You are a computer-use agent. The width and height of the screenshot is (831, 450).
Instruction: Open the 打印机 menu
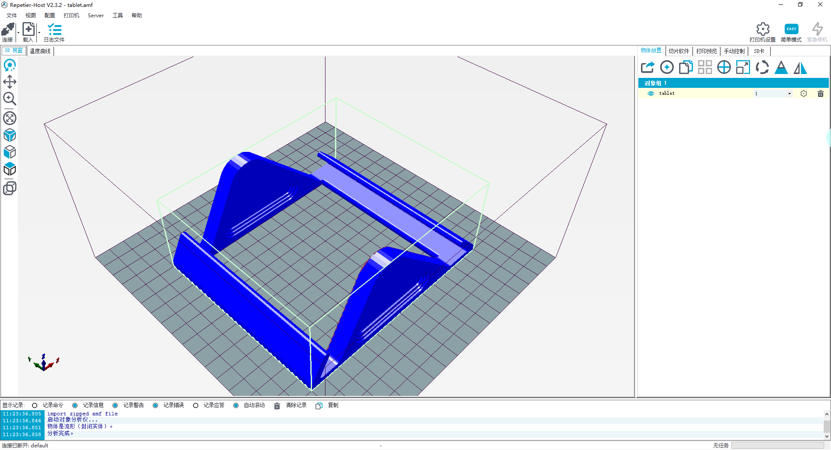click(71, 16)
